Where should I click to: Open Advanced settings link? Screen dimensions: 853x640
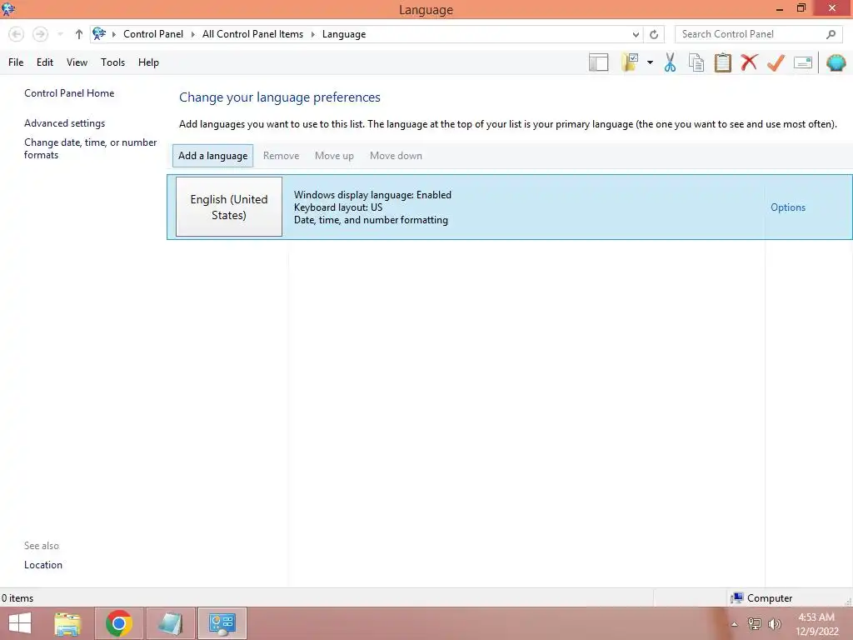64,123
